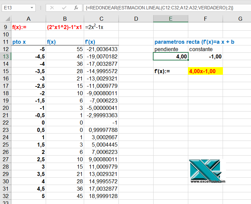The image size is (251, 204).
Task: Select row 32 header
Action: [5, 196]
